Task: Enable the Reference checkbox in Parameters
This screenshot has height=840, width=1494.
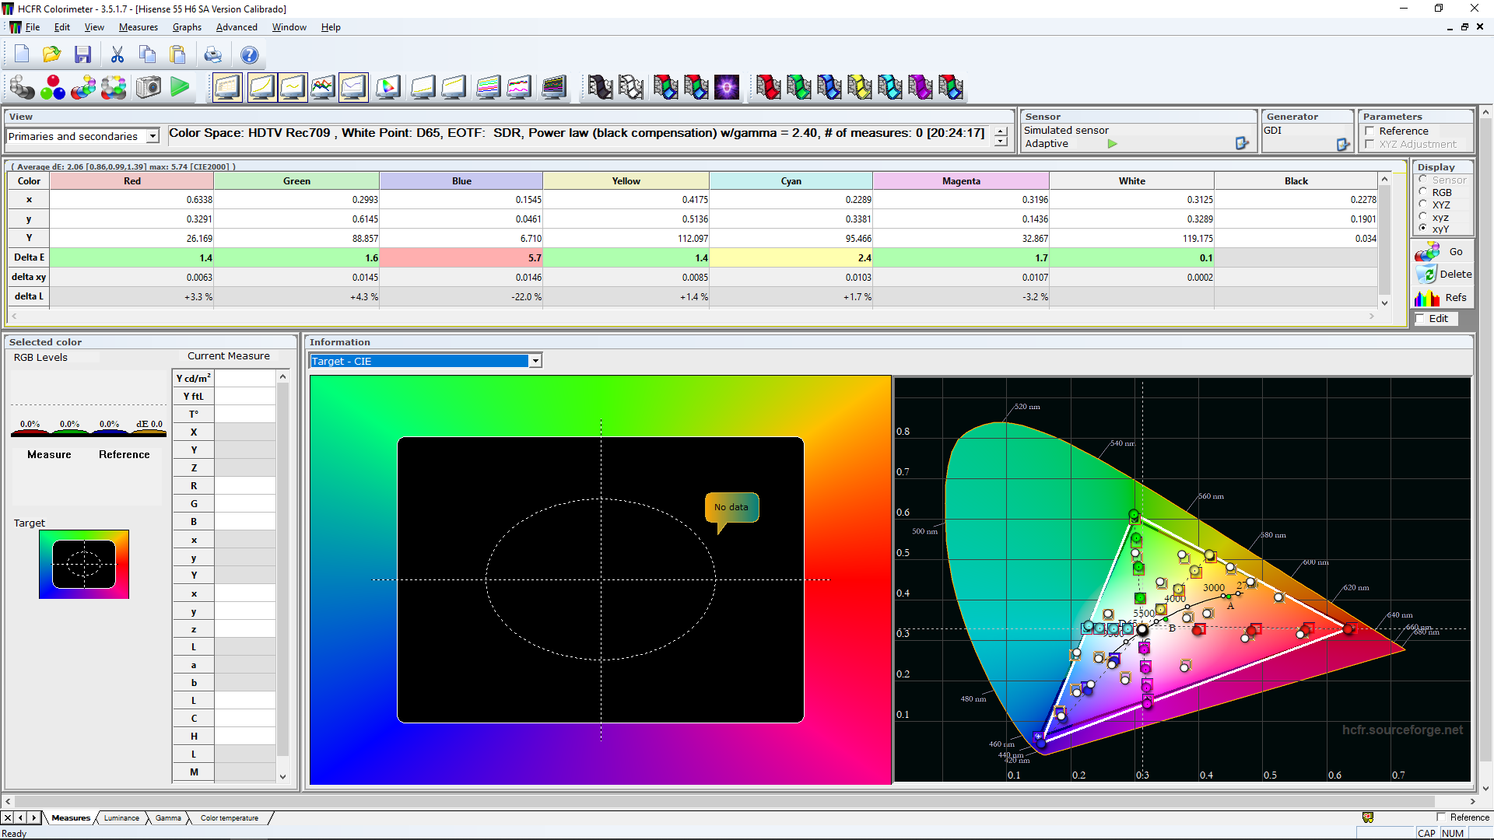Action: click(1369, 131)
